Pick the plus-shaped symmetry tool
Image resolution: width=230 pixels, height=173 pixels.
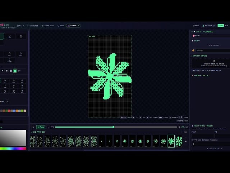(14, 86)
